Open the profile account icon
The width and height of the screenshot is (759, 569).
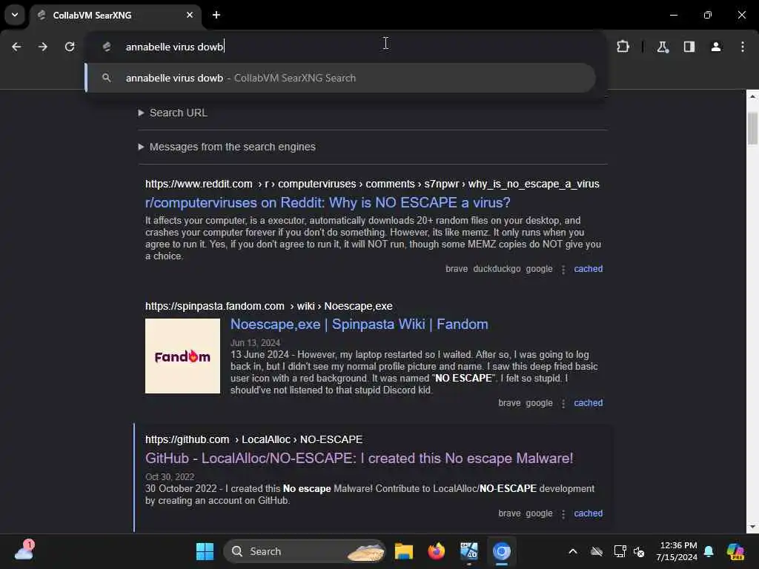point(716,47)
